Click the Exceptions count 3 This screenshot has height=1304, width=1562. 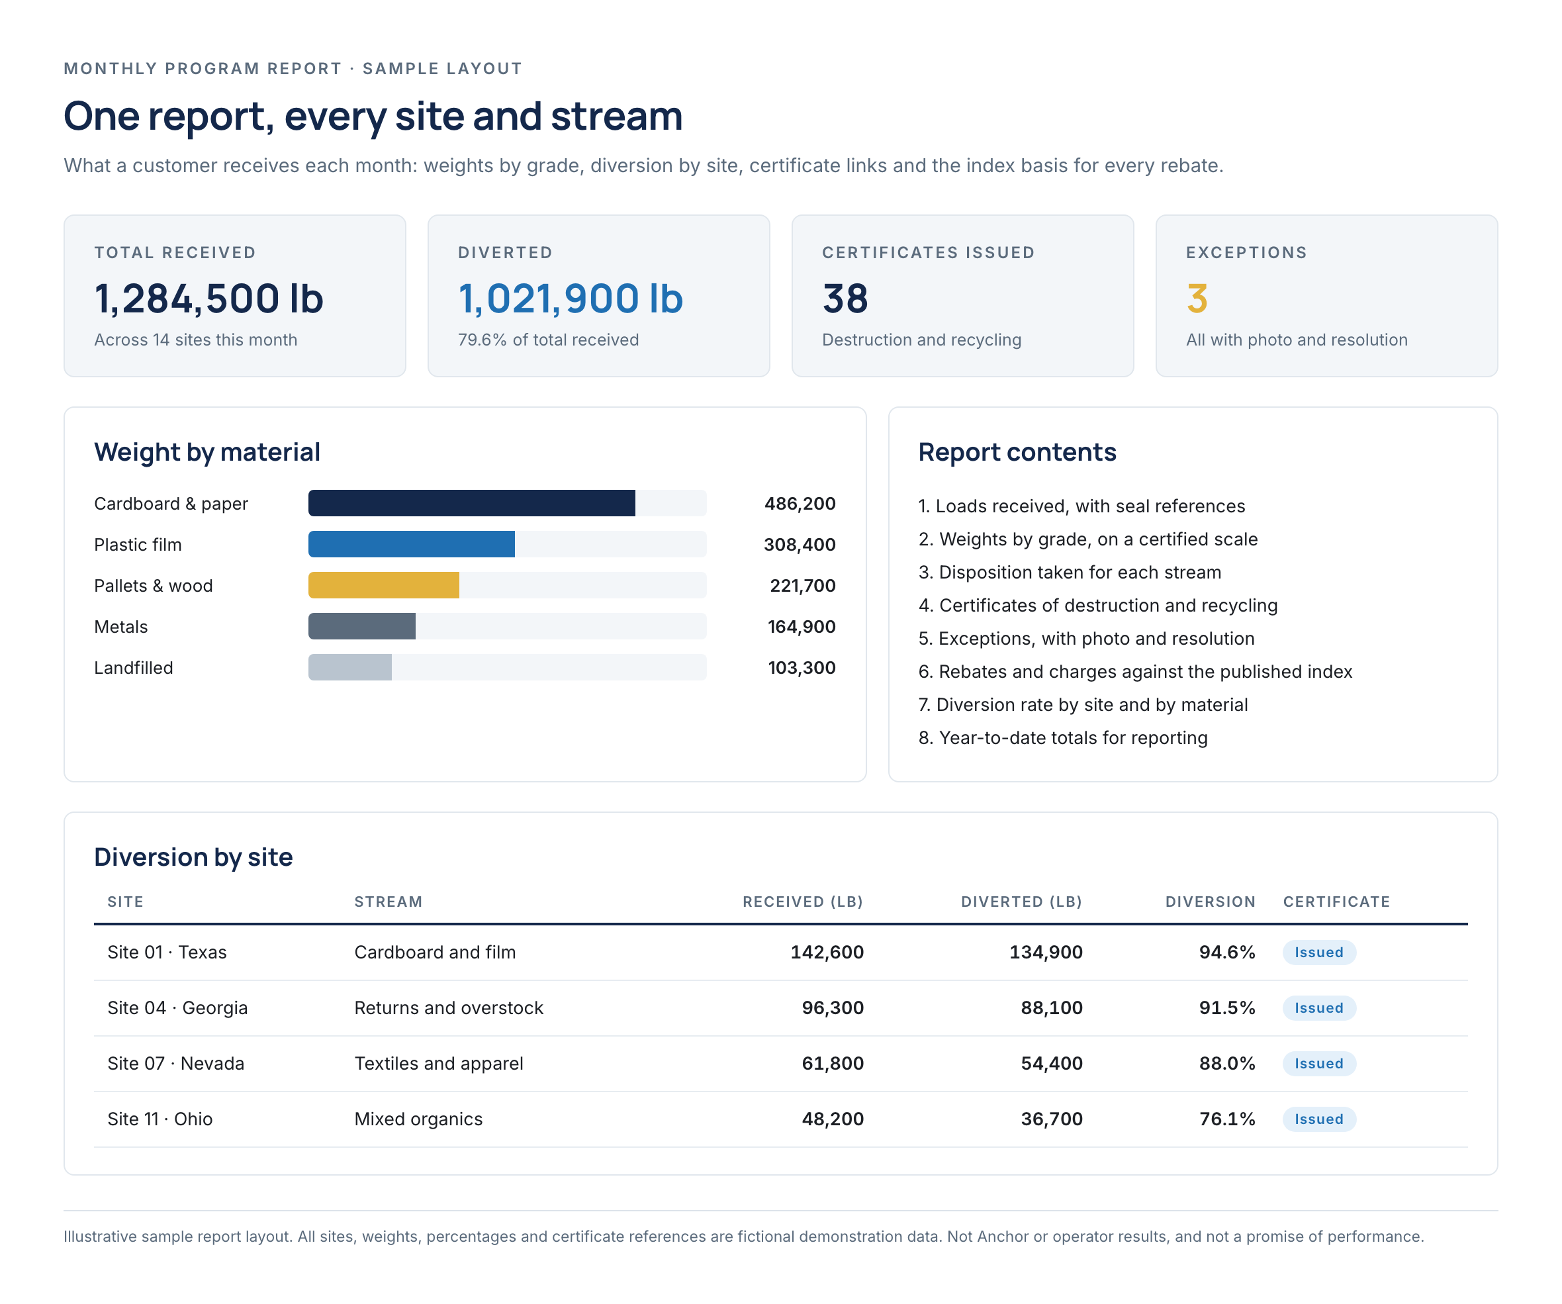(1197, 299)
